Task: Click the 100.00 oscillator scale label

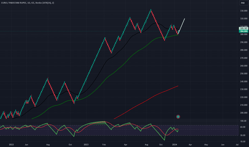Action: (243, 121)
